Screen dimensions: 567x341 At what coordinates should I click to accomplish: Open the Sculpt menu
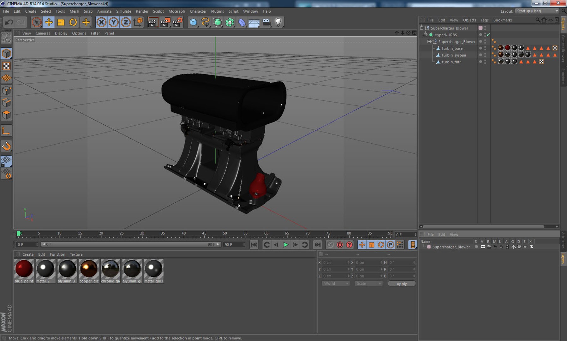[158, 11]
